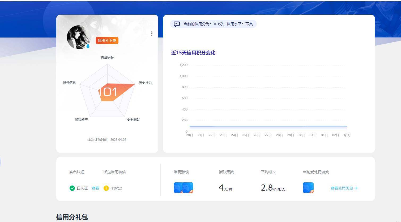Open the game icon under 当前受处罚游戏
Screen dimensions: 401x222
(x=308, y=188)
